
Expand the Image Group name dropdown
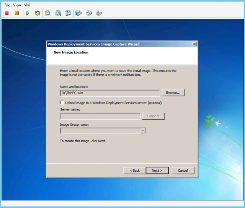[x=143, y=131]
